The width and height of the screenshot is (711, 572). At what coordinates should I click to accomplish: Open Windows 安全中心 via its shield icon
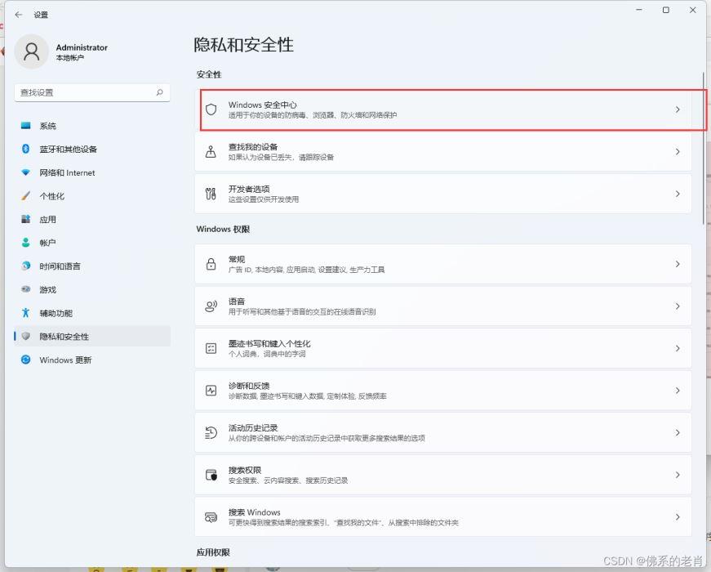pos(211,109)
